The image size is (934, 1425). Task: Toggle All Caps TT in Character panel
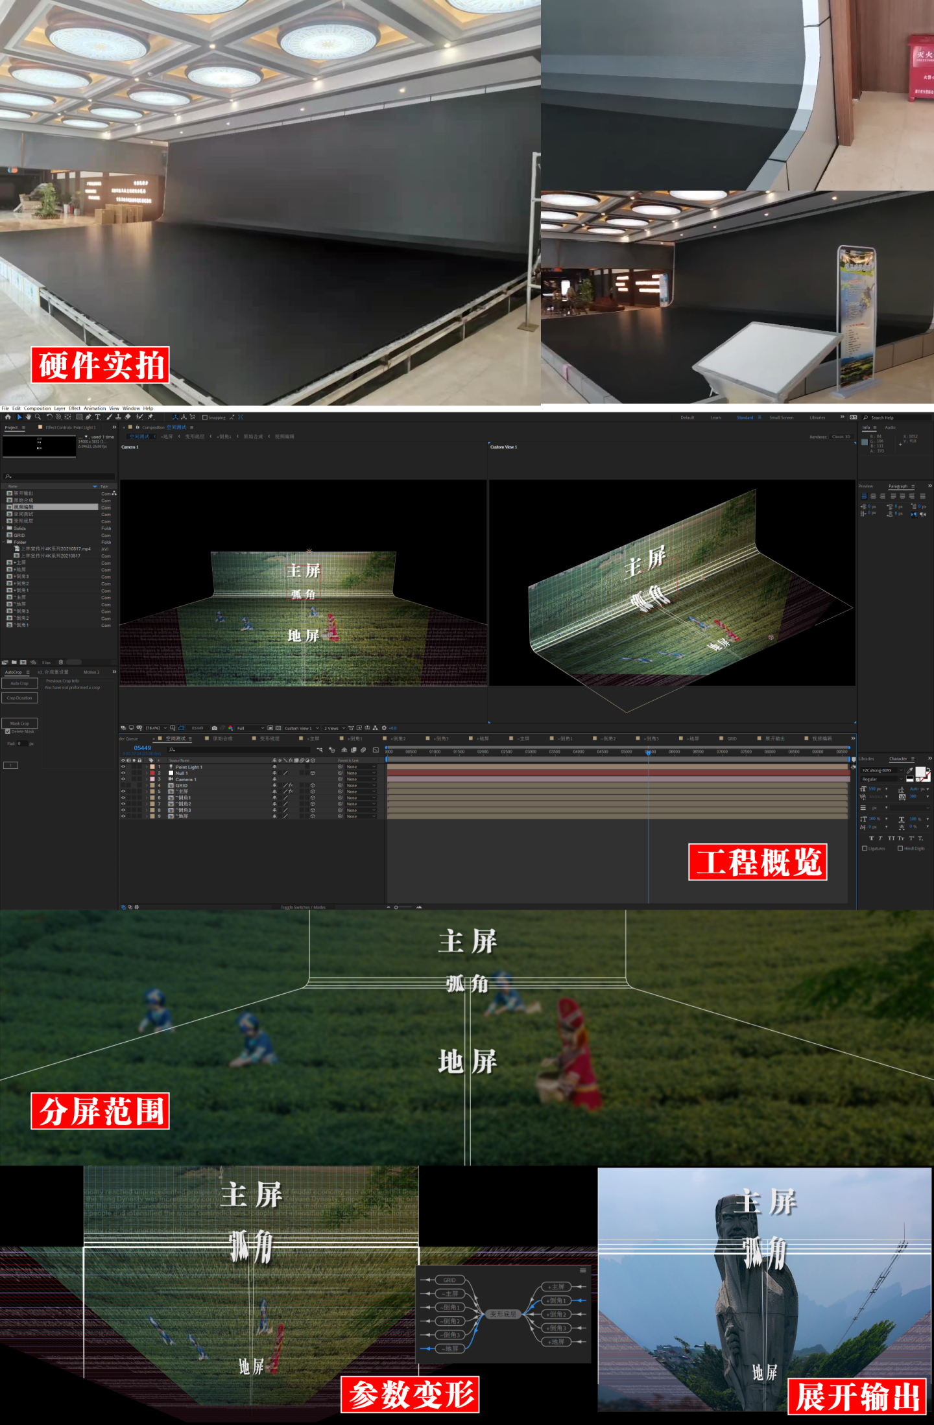[891, 839]
